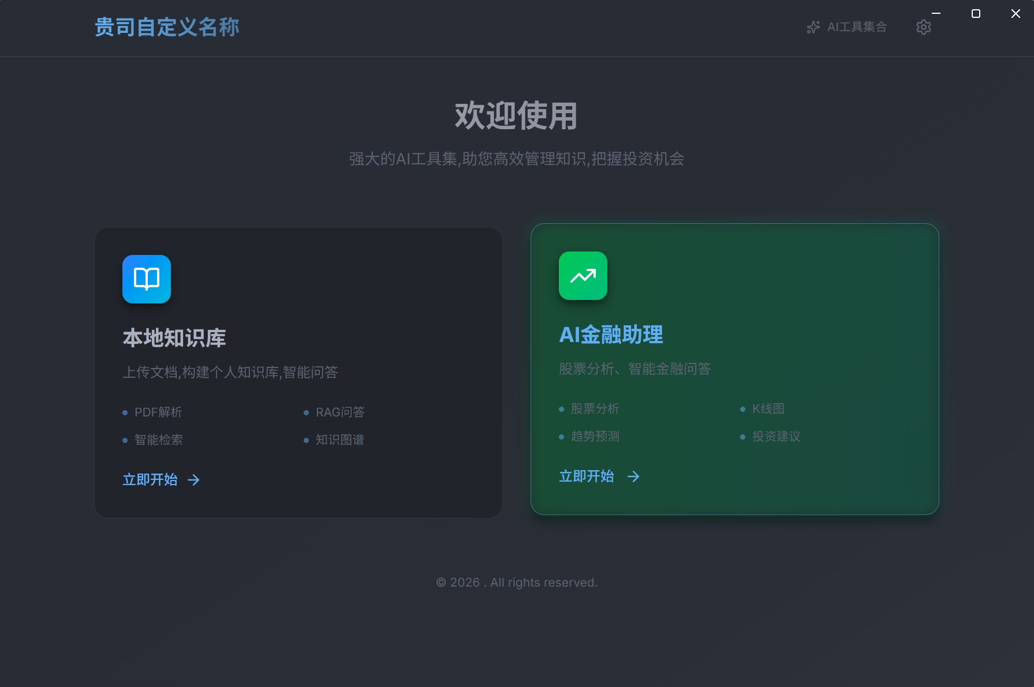Click the 知识图谱 feature item
This screenshot has height=687, width=1034.
pyautogui.click(x=339, y=440)
